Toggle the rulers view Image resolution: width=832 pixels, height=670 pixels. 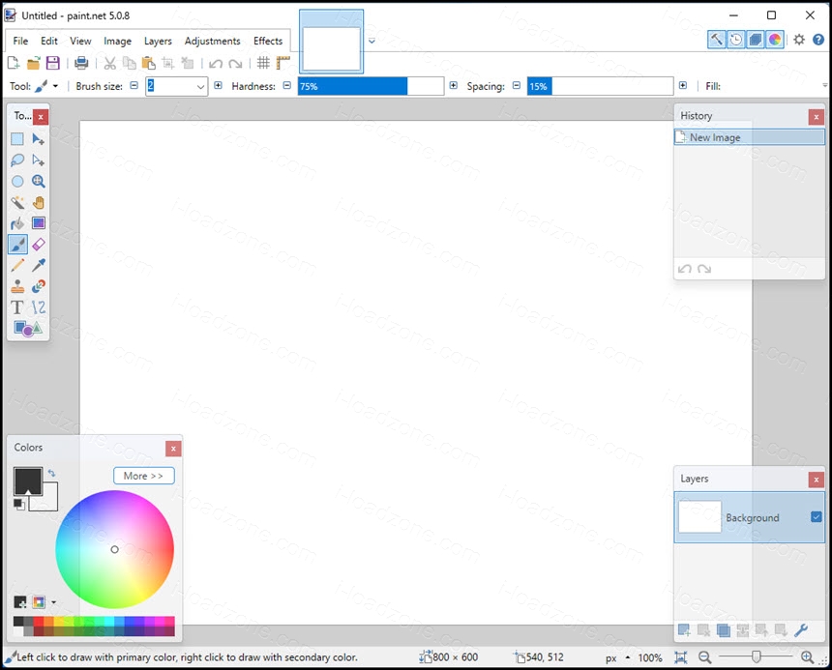282,63
